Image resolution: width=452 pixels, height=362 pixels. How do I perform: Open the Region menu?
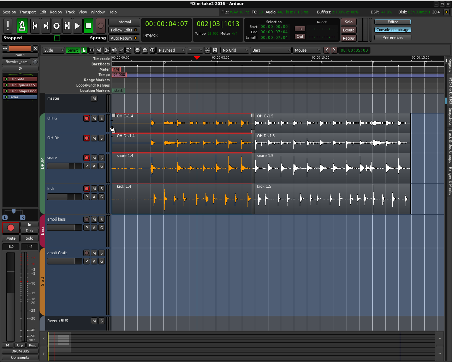point(56,12)
